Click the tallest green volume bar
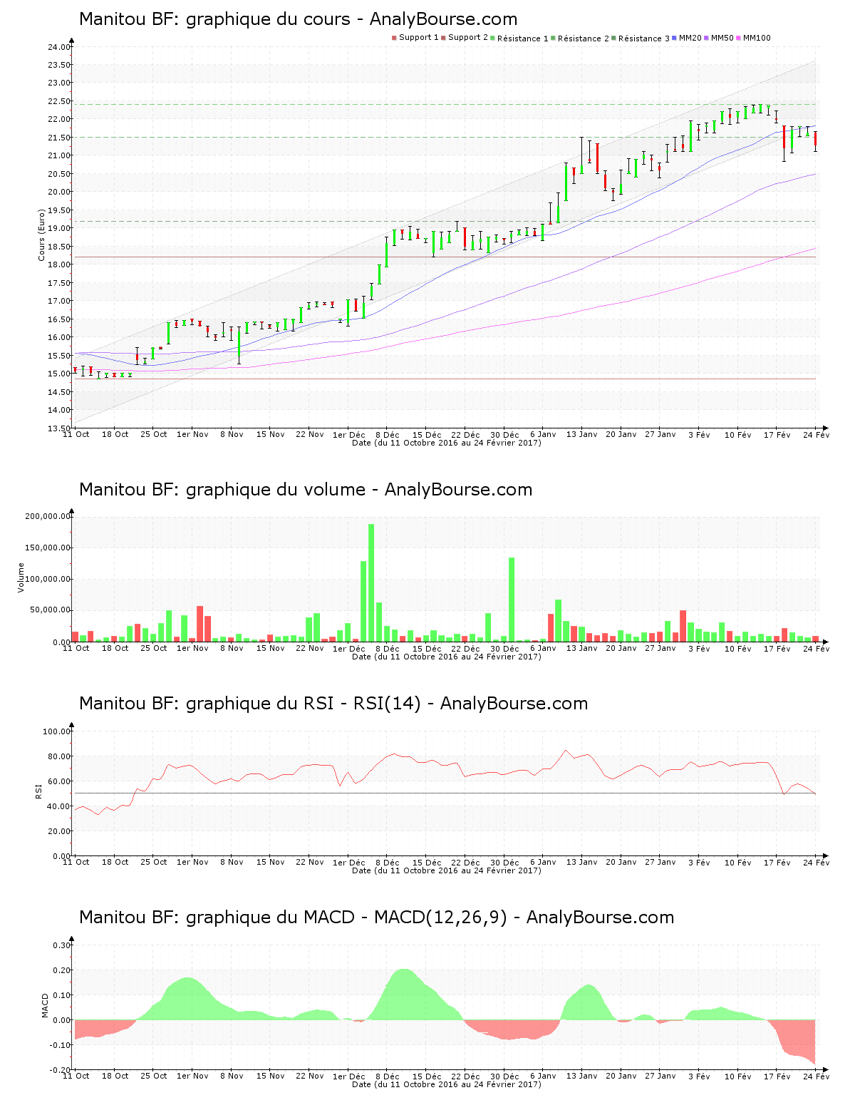This screenshot has height=1105, width=855. coord(371,582)
